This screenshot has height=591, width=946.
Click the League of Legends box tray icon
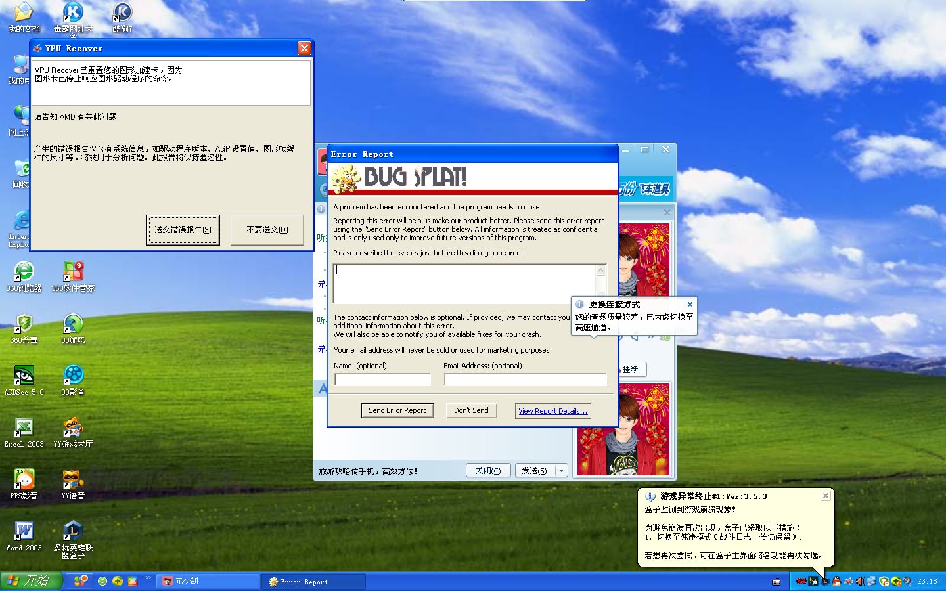[825, 581]
